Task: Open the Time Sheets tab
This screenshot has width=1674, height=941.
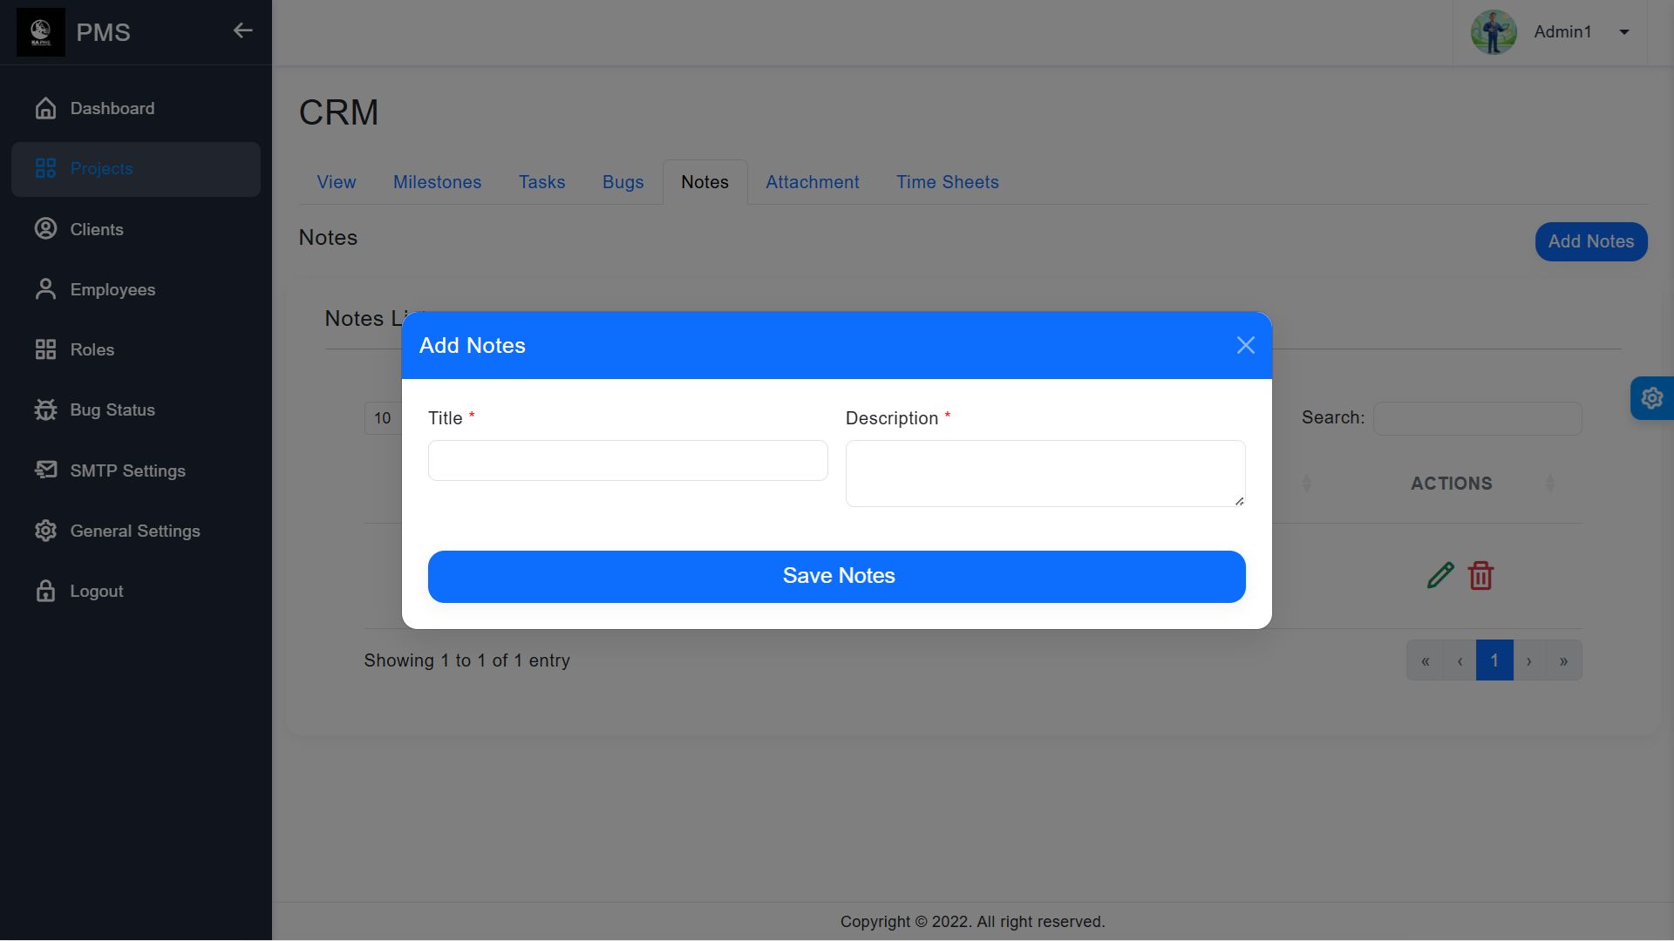Action: click(x=947, y=182)
